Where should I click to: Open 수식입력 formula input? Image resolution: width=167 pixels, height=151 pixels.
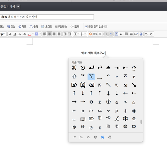tap(74, 26)
